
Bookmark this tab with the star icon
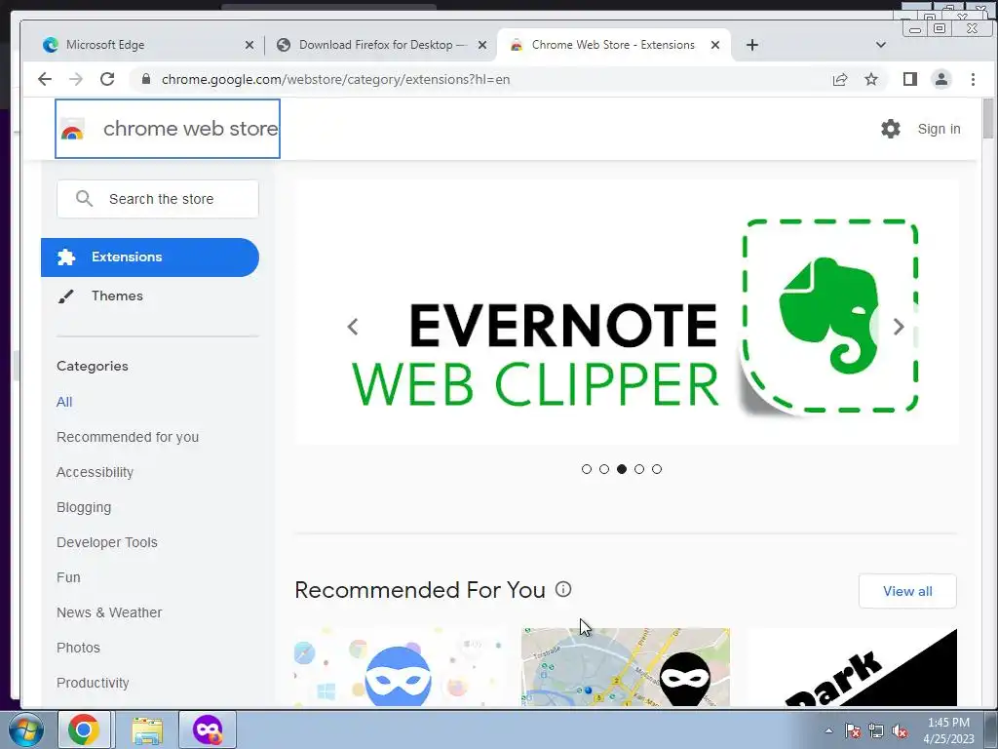(x=871, y=79)
